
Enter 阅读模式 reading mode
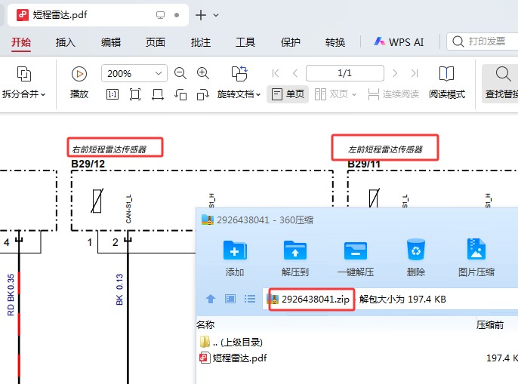tap(447, 82)
